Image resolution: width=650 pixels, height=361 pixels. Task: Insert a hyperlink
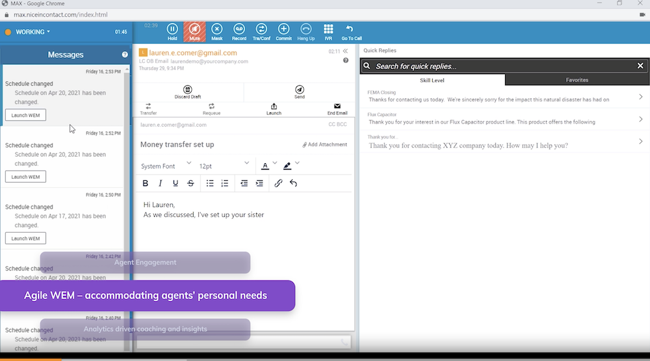pyautogui.click(x=278, y=183)
